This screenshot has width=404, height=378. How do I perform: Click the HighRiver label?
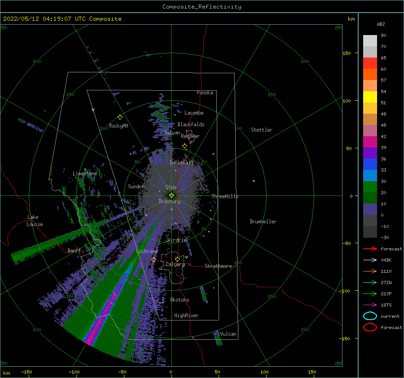186,316
